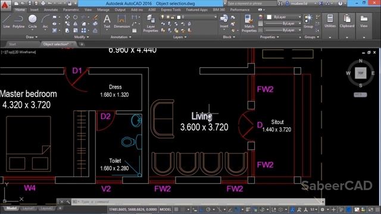Select the Copy tool in Modify panel
This screenshot has height=214, width=381.
(x=67, y=24)
